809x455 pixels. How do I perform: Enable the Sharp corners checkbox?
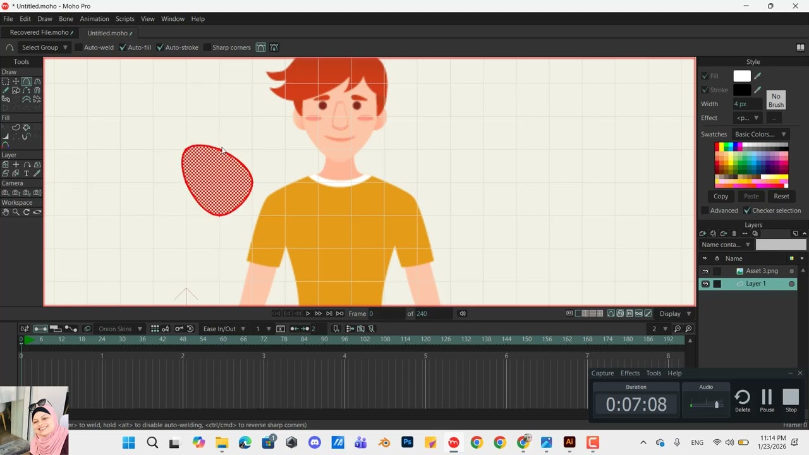(207, 47)
